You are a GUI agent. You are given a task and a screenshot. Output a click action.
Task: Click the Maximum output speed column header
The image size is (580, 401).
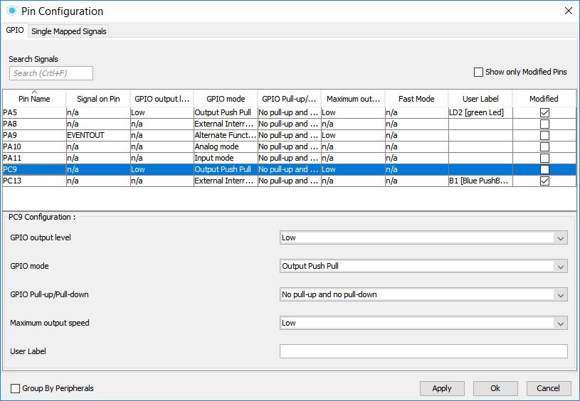click(353, 99)
